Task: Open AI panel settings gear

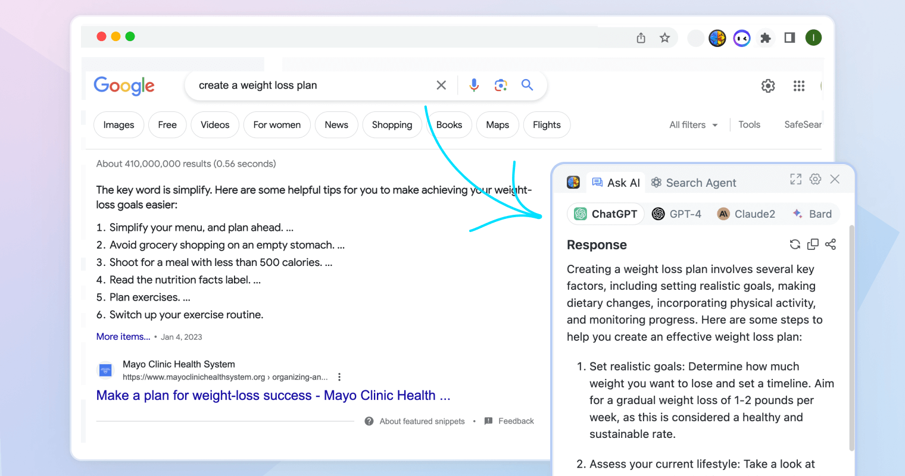Action: (x=815, y=179)
